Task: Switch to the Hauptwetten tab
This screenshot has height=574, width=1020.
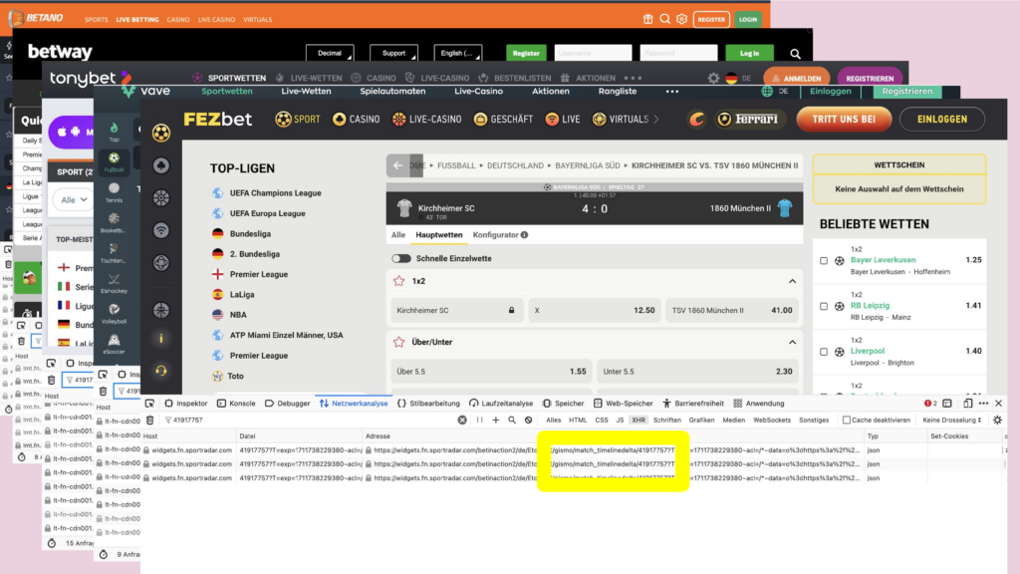Action: coord(439,235)
